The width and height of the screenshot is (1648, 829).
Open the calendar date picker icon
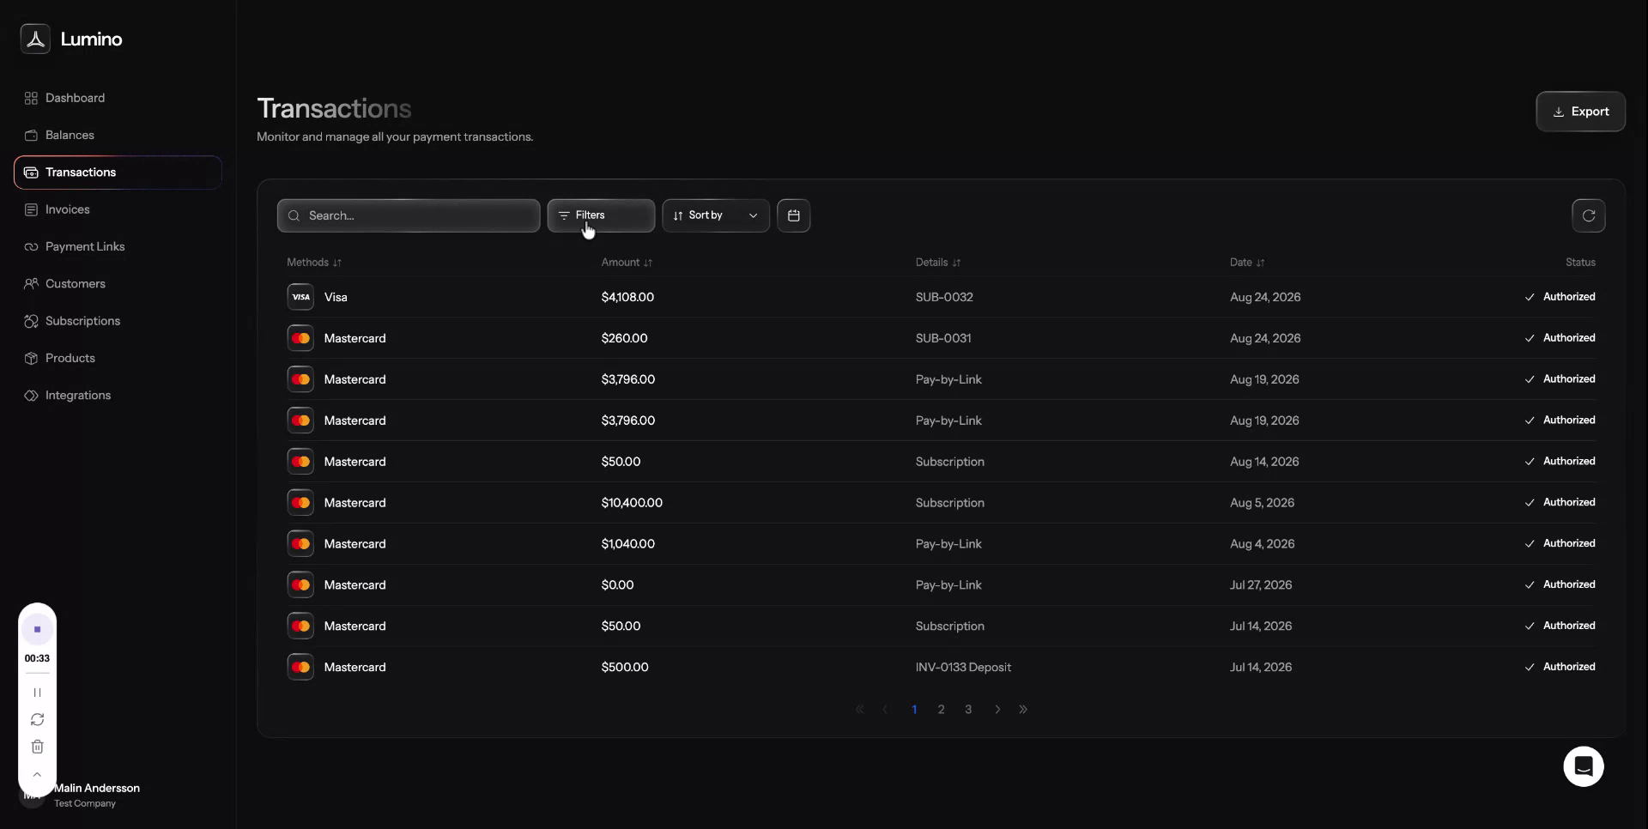(x=793, y=215)
